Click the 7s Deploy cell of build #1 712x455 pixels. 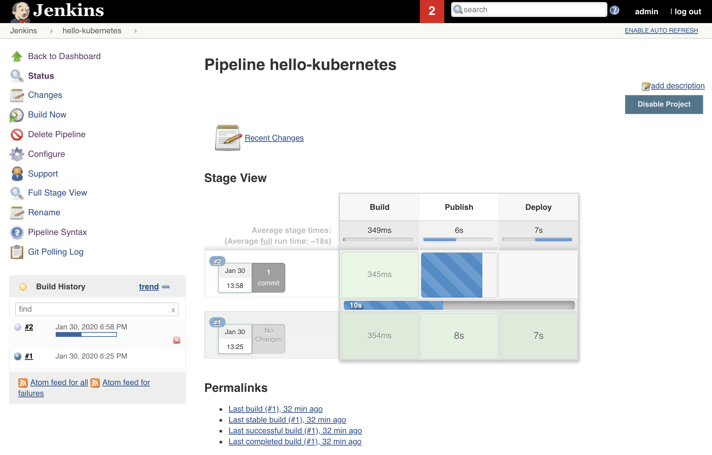pyautogui.click(x=538, y=336)
